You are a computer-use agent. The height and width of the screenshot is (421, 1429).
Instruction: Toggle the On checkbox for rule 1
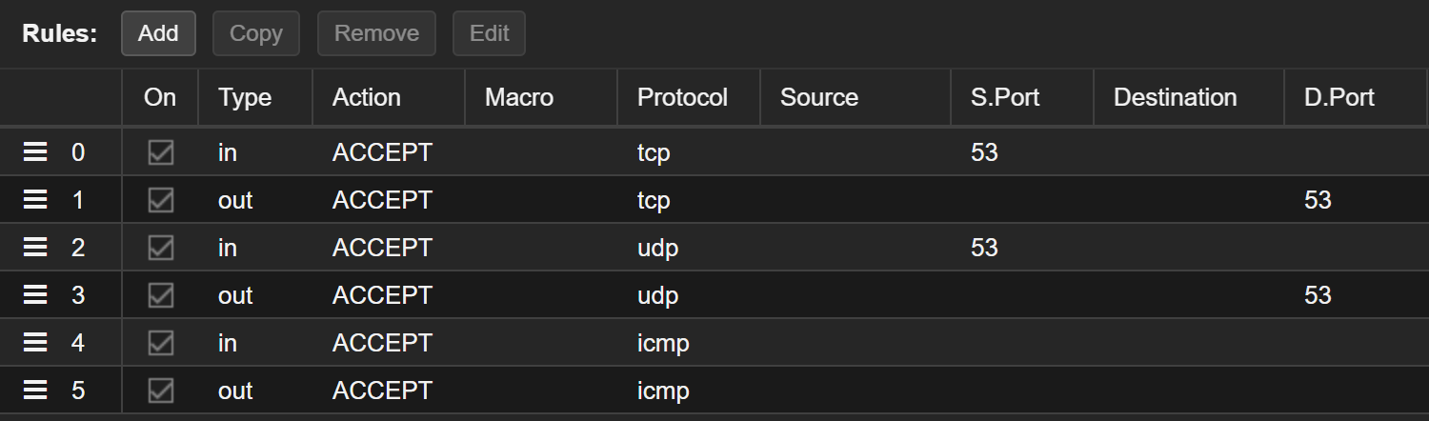pyautogui.click(x=161, y=199)
